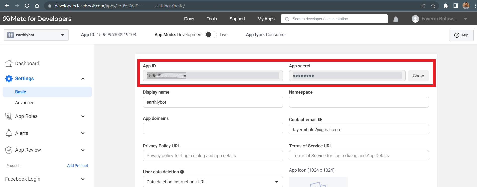
Task: Open the Dashboard home icon
Action: coord(9,63)
